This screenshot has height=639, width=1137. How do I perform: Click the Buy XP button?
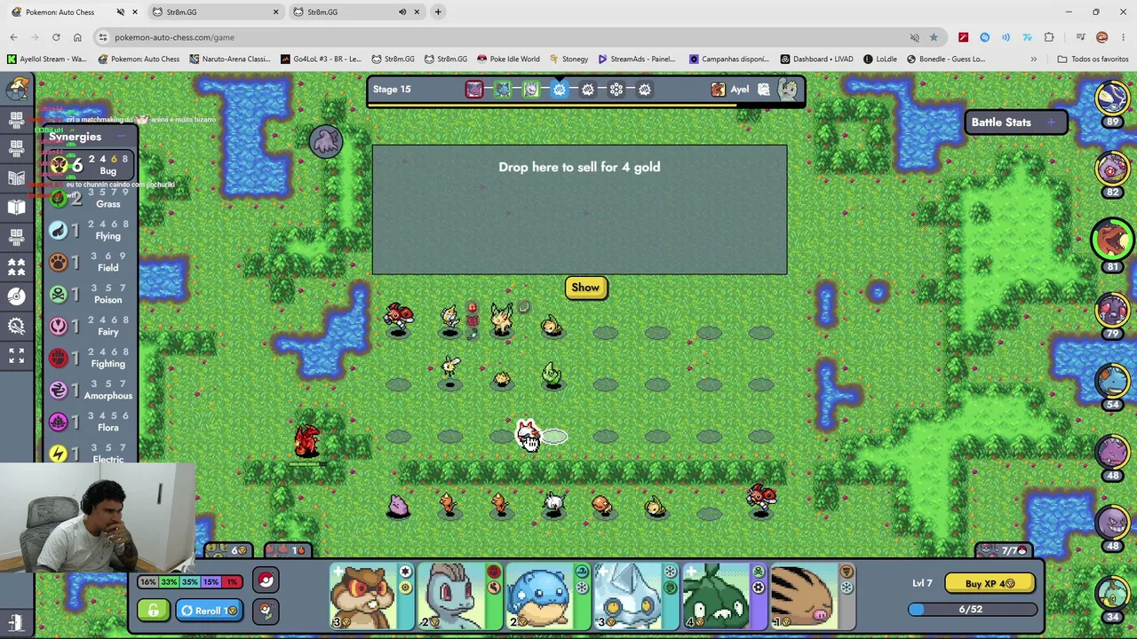pos(990,583)
